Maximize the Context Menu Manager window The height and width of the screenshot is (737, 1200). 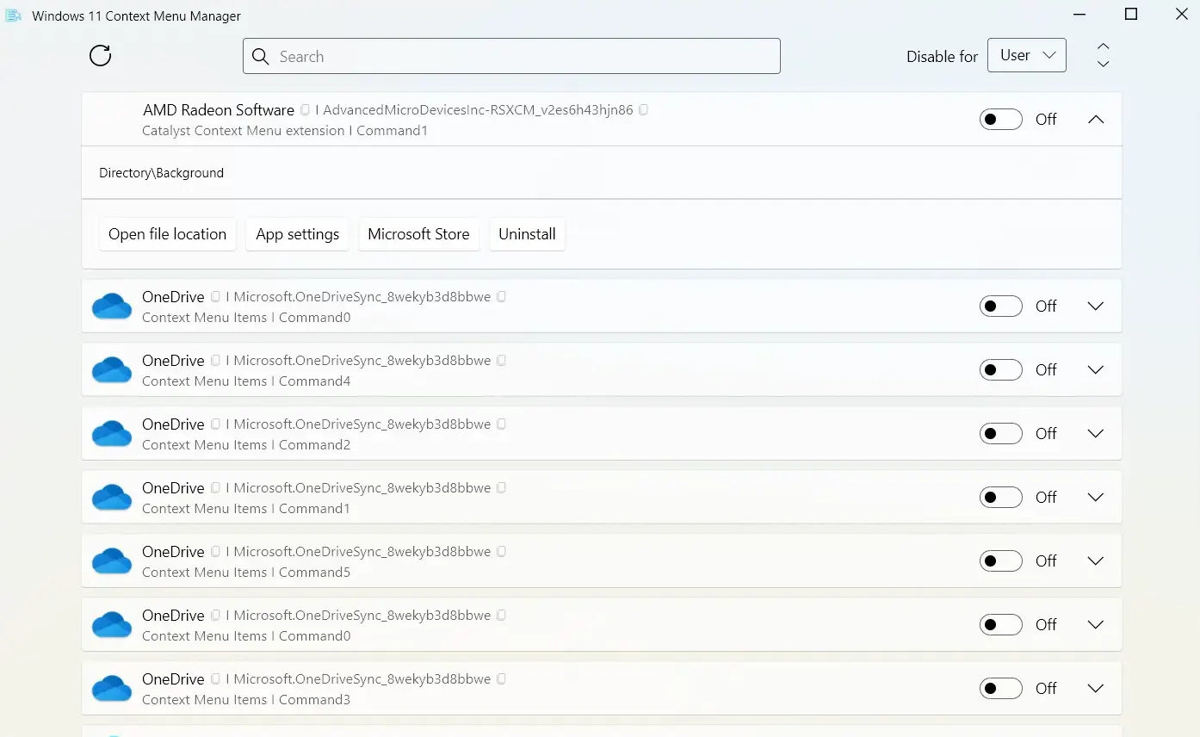pos(1131,15)
